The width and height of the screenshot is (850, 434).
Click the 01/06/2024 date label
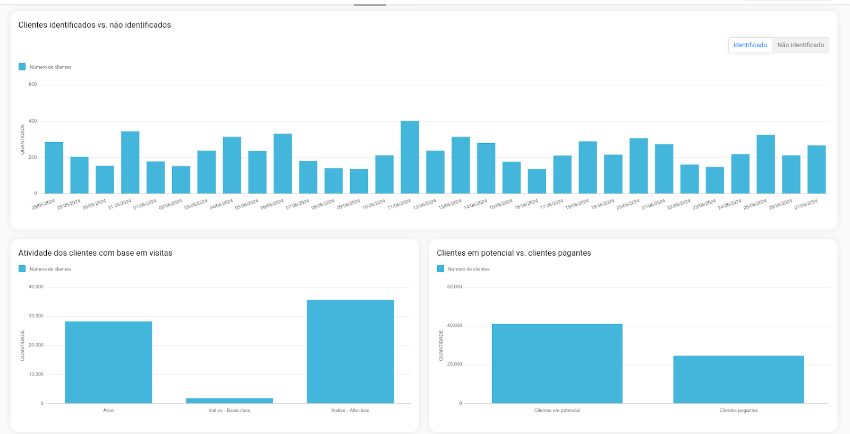coord(144,204)
